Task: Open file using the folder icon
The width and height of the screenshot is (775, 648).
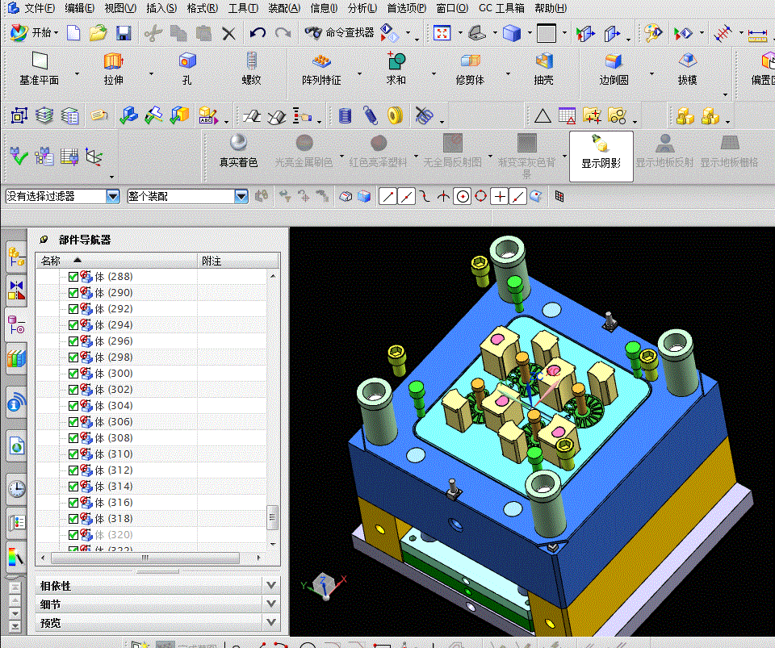Action: tap(98, 33)
